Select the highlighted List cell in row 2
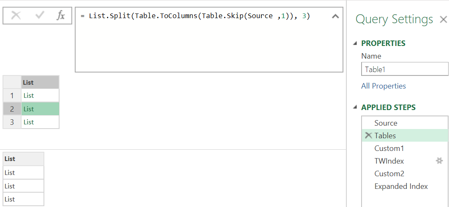Image resolution: width=449 pixels, height=207 pixels. coord(40,109)
